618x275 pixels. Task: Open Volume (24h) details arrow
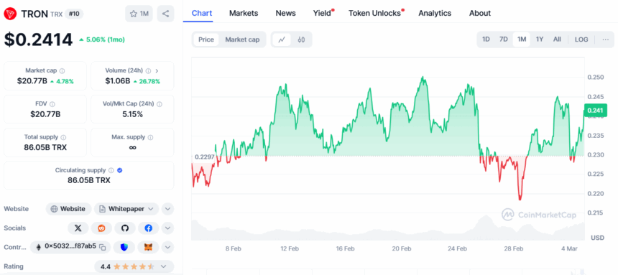(157, 71)
